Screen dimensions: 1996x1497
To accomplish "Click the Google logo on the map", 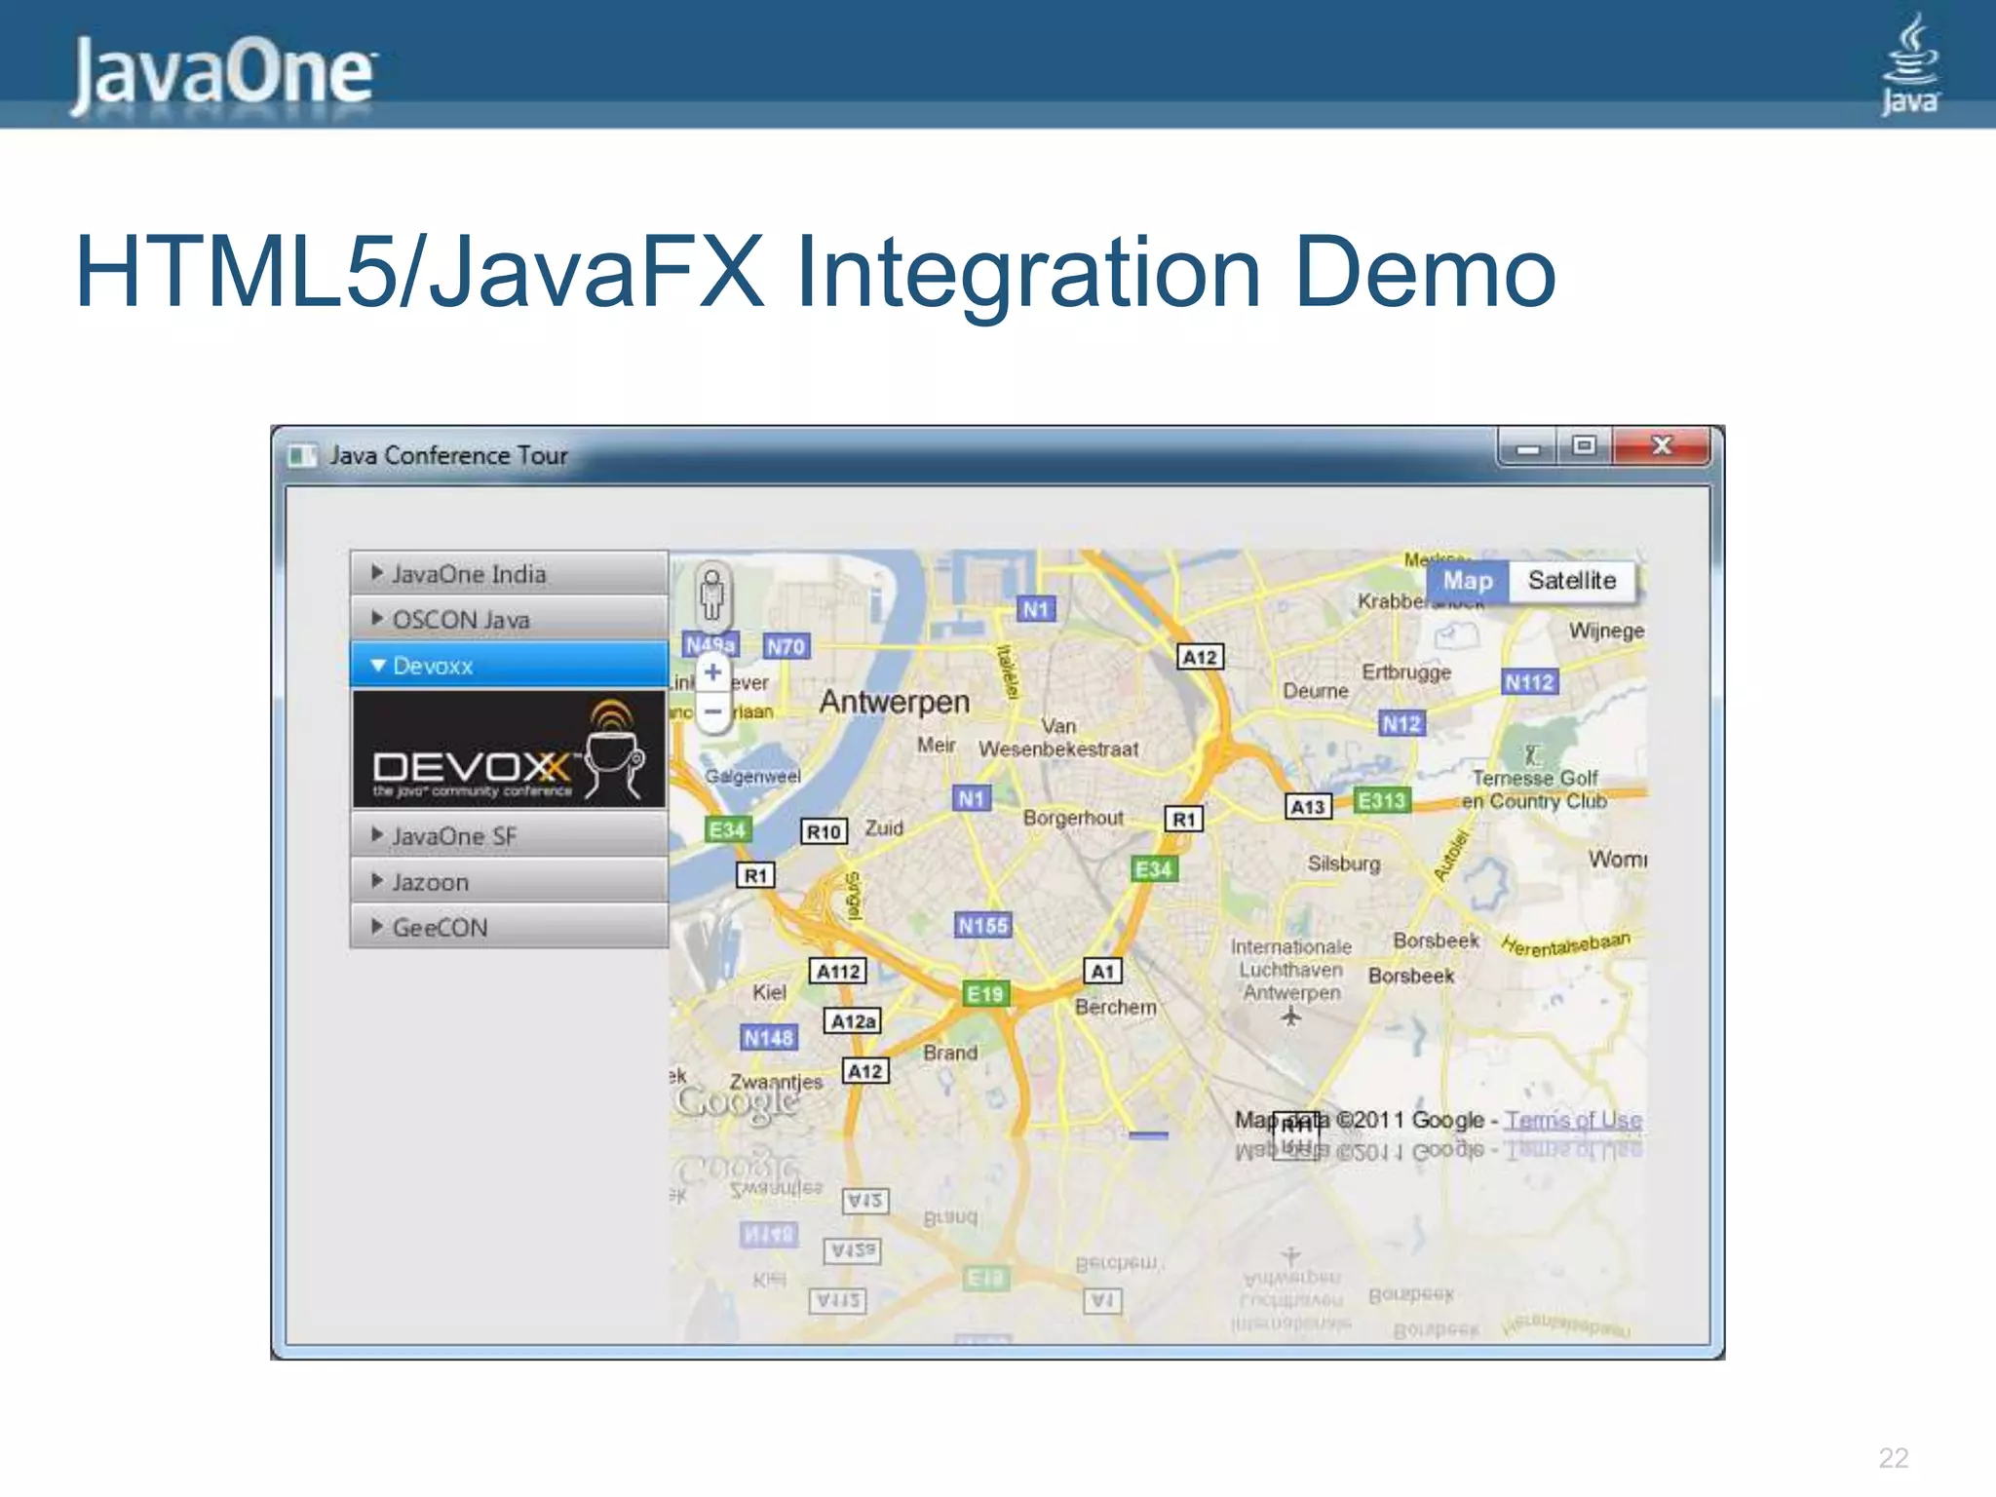I will (738, 1102).
